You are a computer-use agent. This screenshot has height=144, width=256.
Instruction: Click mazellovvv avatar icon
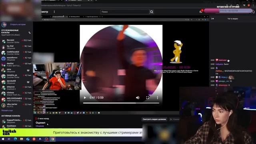4,59
